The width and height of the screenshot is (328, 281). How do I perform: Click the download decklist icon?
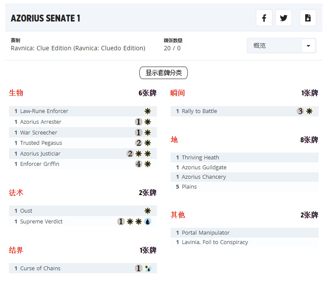click(x=308, y=18)
